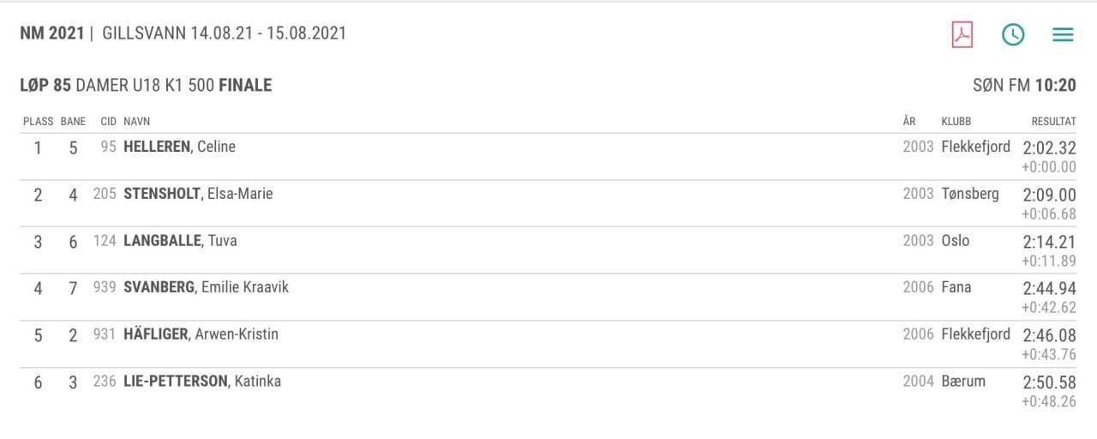Open the hamburger menu
1097x439 pixels.
coord(1063,34)
